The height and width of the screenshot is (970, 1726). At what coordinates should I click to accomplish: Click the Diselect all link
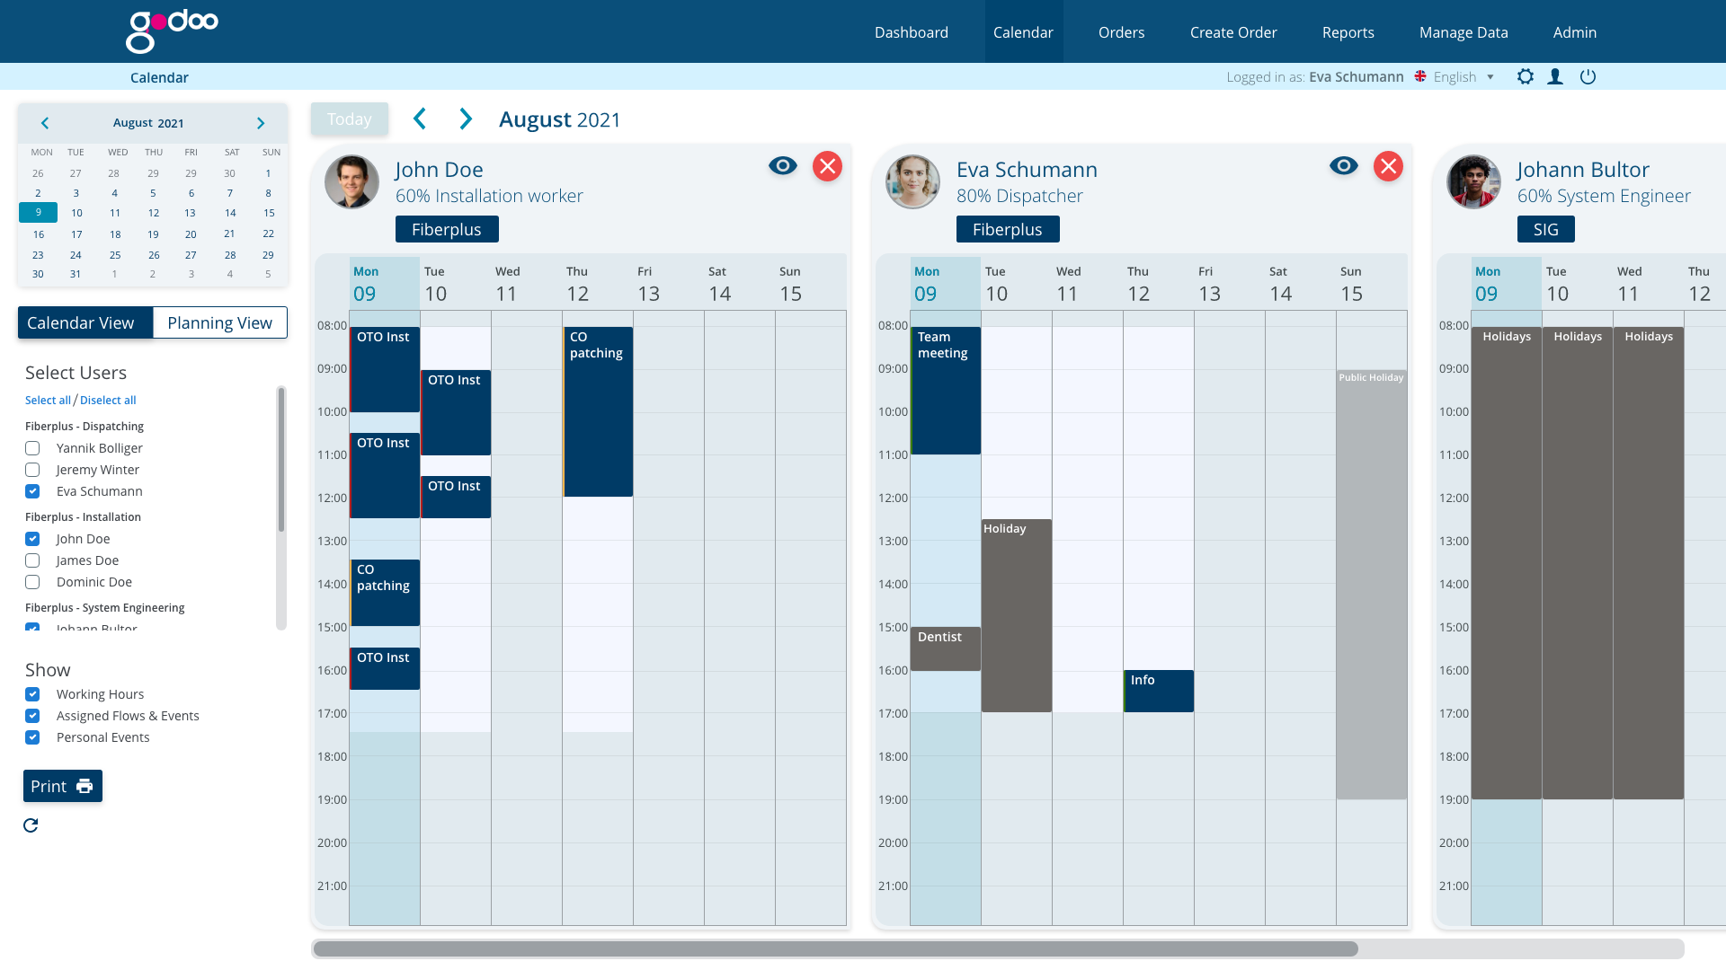click(x=108, y=400)
